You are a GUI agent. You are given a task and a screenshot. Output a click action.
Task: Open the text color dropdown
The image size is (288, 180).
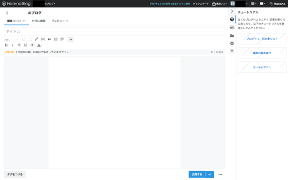coord(40,45)
